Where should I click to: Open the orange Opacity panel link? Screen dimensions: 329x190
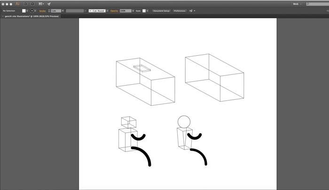pos(114,11)
